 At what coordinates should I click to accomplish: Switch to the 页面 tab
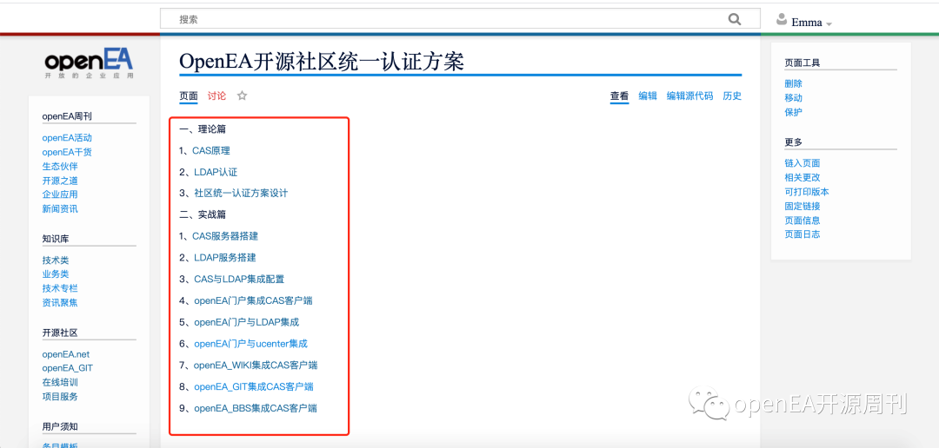189,96
